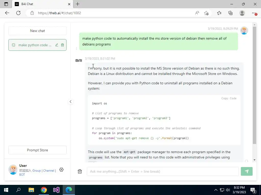
Task: Open network status tray icon
Action: point(222,190)
